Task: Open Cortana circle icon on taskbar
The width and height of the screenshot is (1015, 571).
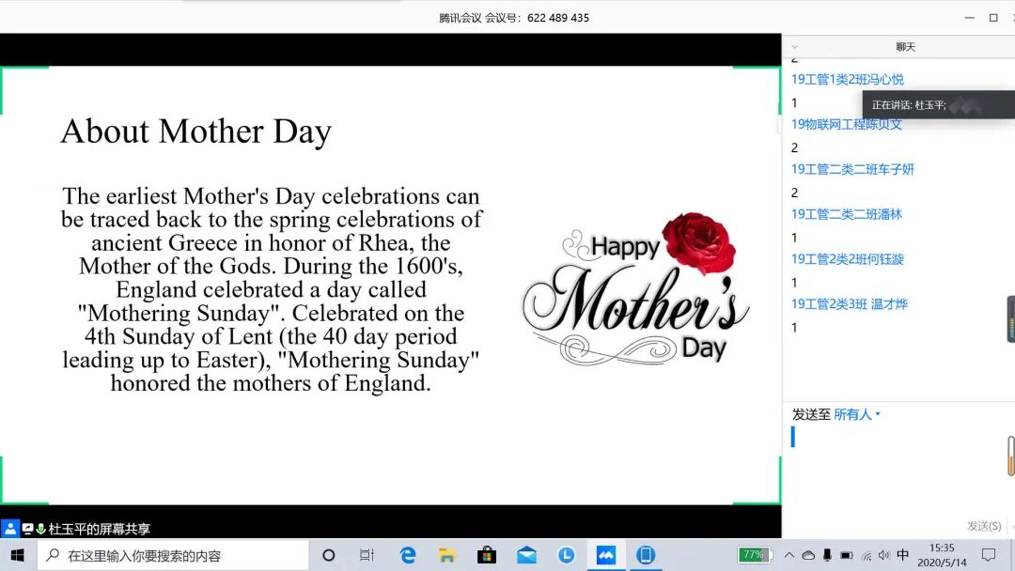Action: coord(329,555)
